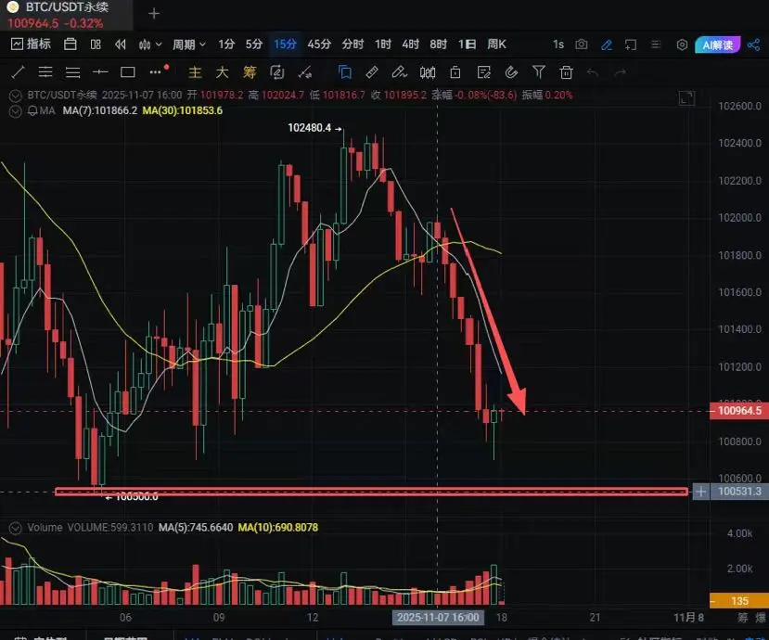Switch to the 4时 timeframe
Screen dimensions: 769x640
[411, 45]
